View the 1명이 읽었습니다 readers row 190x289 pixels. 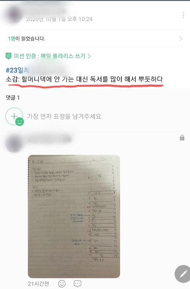tap(95, 38)
